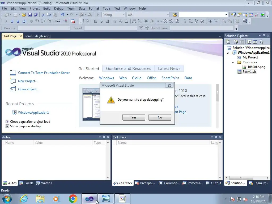The height and width of the screenshot is (204, 272).
Task: Click the Find in Files icon
Action: point(175,15)
